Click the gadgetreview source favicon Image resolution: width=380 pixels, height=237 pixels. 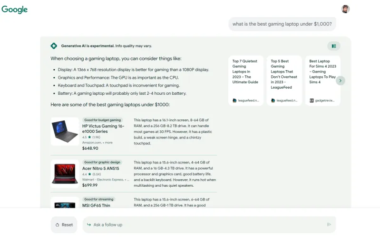coord(312,100)
